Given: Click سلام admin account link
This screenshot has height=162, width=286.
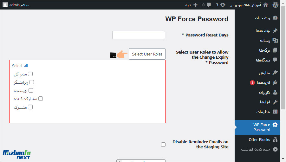Looking at the screenshot, I should pyautogui.click(x=19, y=5).
